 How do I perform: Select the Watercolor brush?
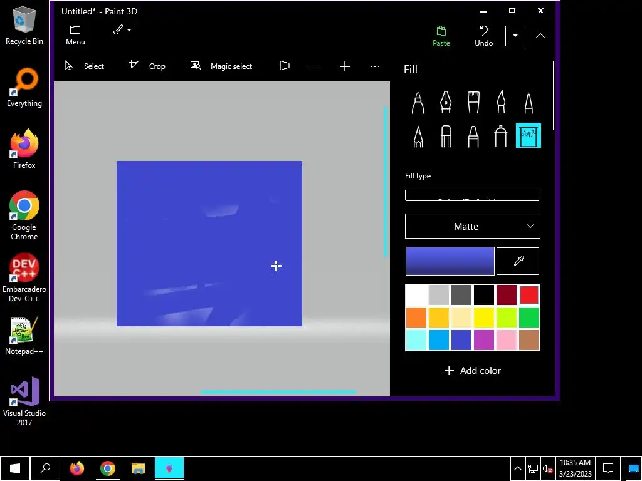(501, 102)
